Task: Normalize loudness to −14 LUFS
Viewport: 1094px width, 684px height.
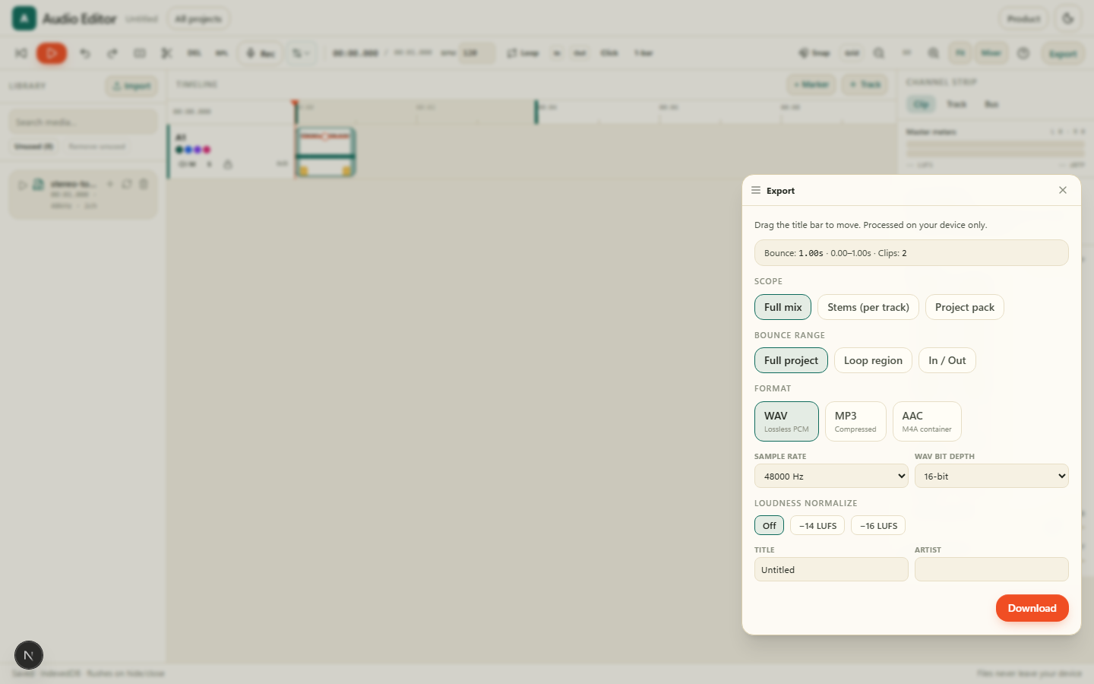Action: click(817, 525)
